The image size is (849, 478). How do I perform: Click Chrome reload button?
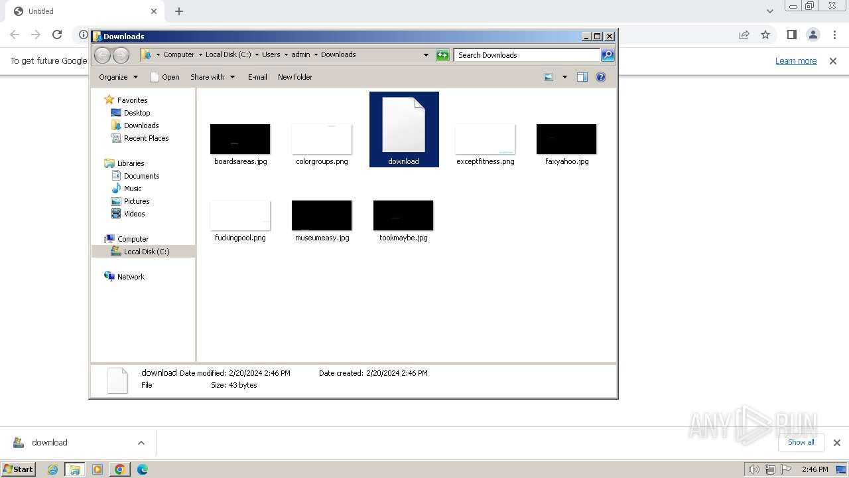(57, 35)
